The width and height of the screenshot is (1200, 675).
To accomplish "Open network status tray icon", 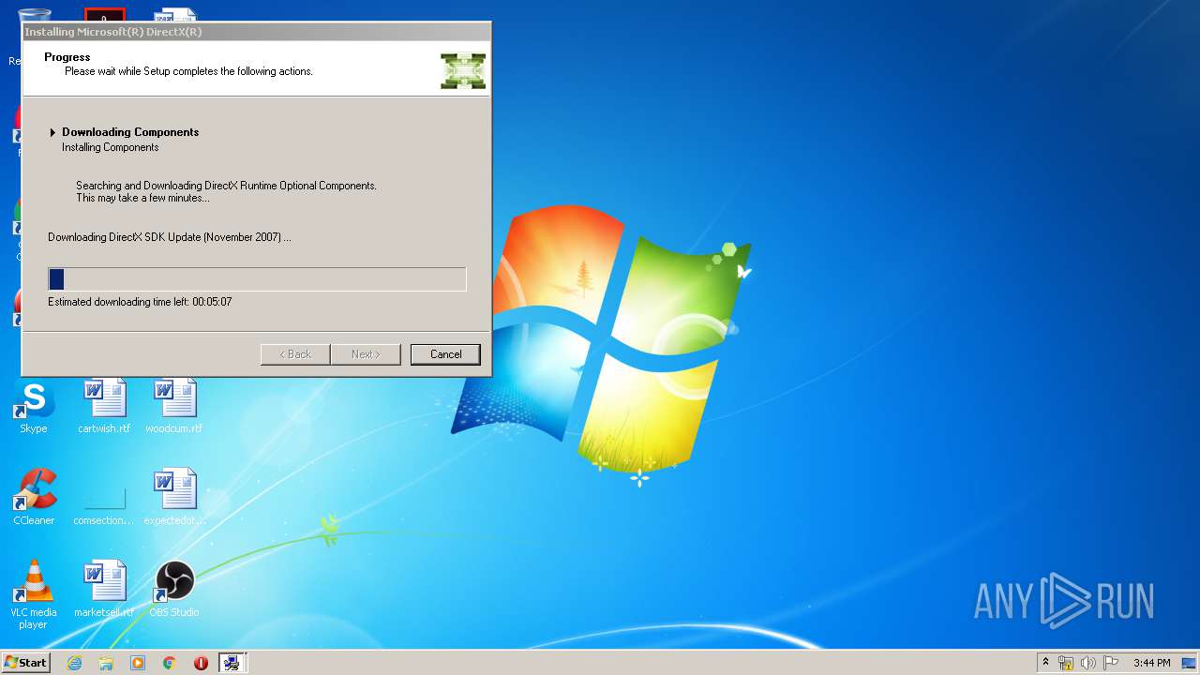I will (1066, 663).
